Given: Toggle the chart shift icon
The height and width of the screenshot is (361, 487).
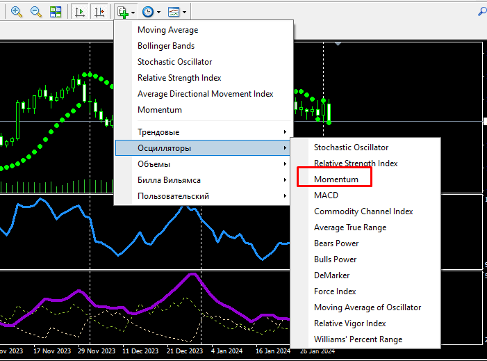Looking at the screenshot, I should pyautogui.click(x=99, y=12).
